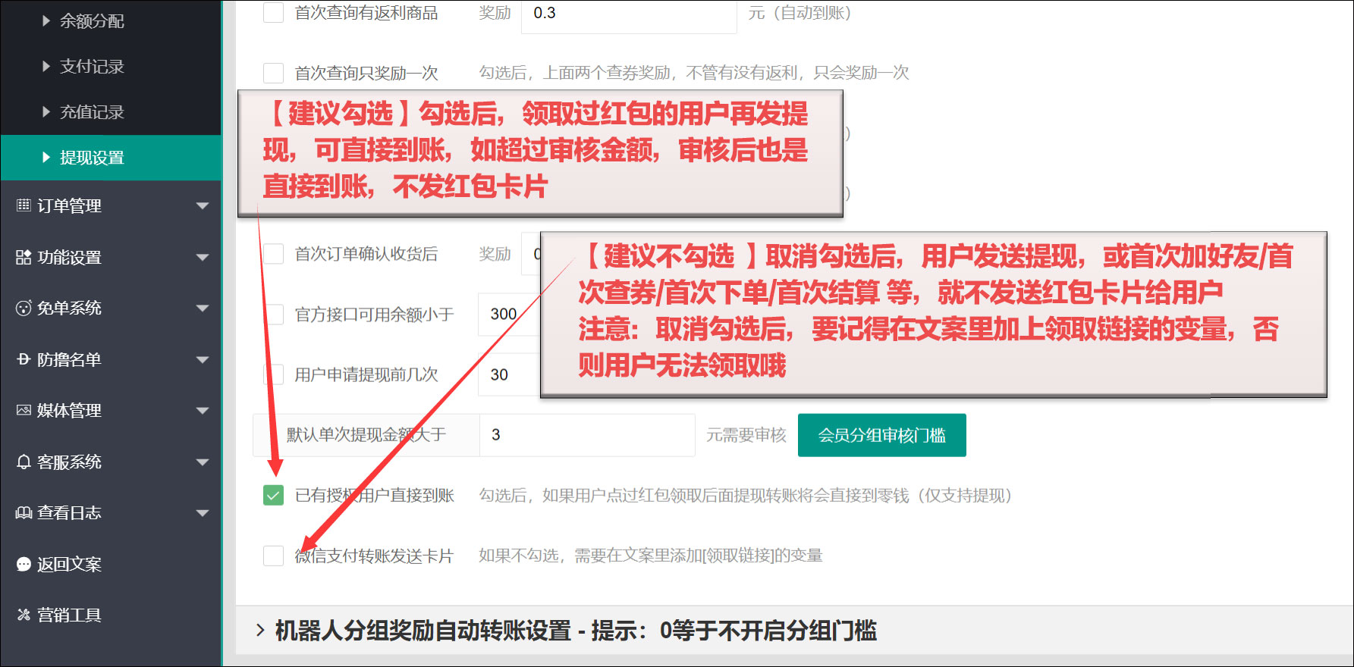The height and width of the screenshot is (667, 1354).
Task: Click arrow icon beside 支付记录
Action: point(46,66)
